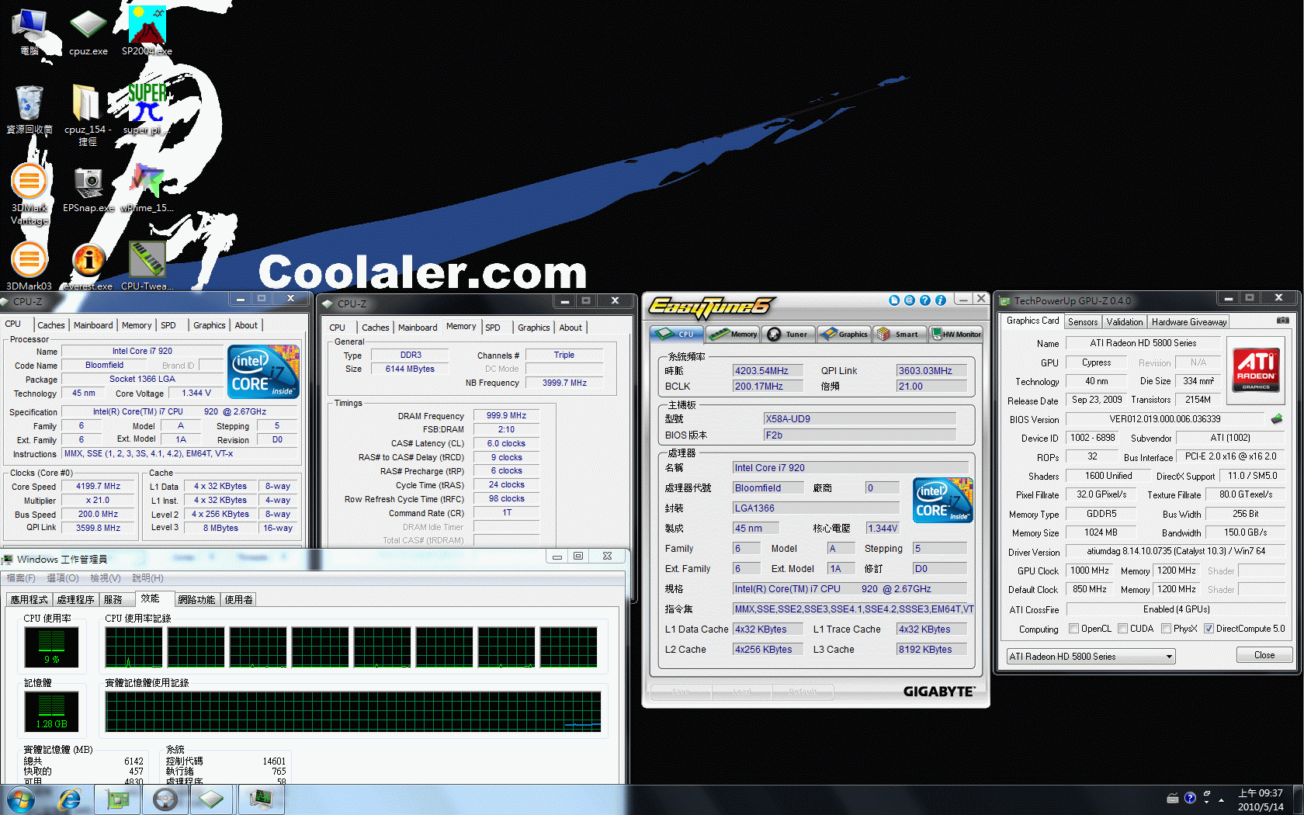Launch the 3DMark03 desktop icon

pos(29,266)
